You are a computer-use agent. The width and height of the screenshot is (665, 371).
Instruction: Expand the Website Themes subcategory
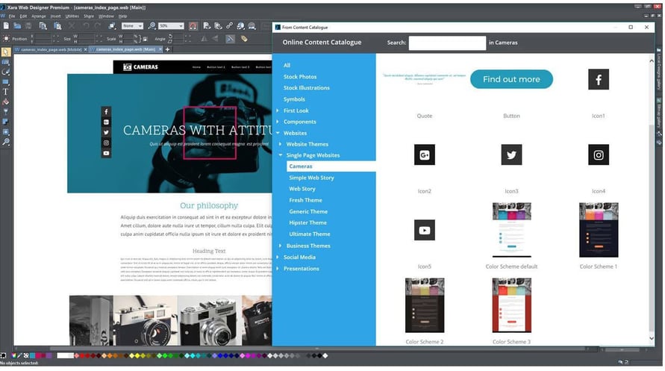click(281, 144)
